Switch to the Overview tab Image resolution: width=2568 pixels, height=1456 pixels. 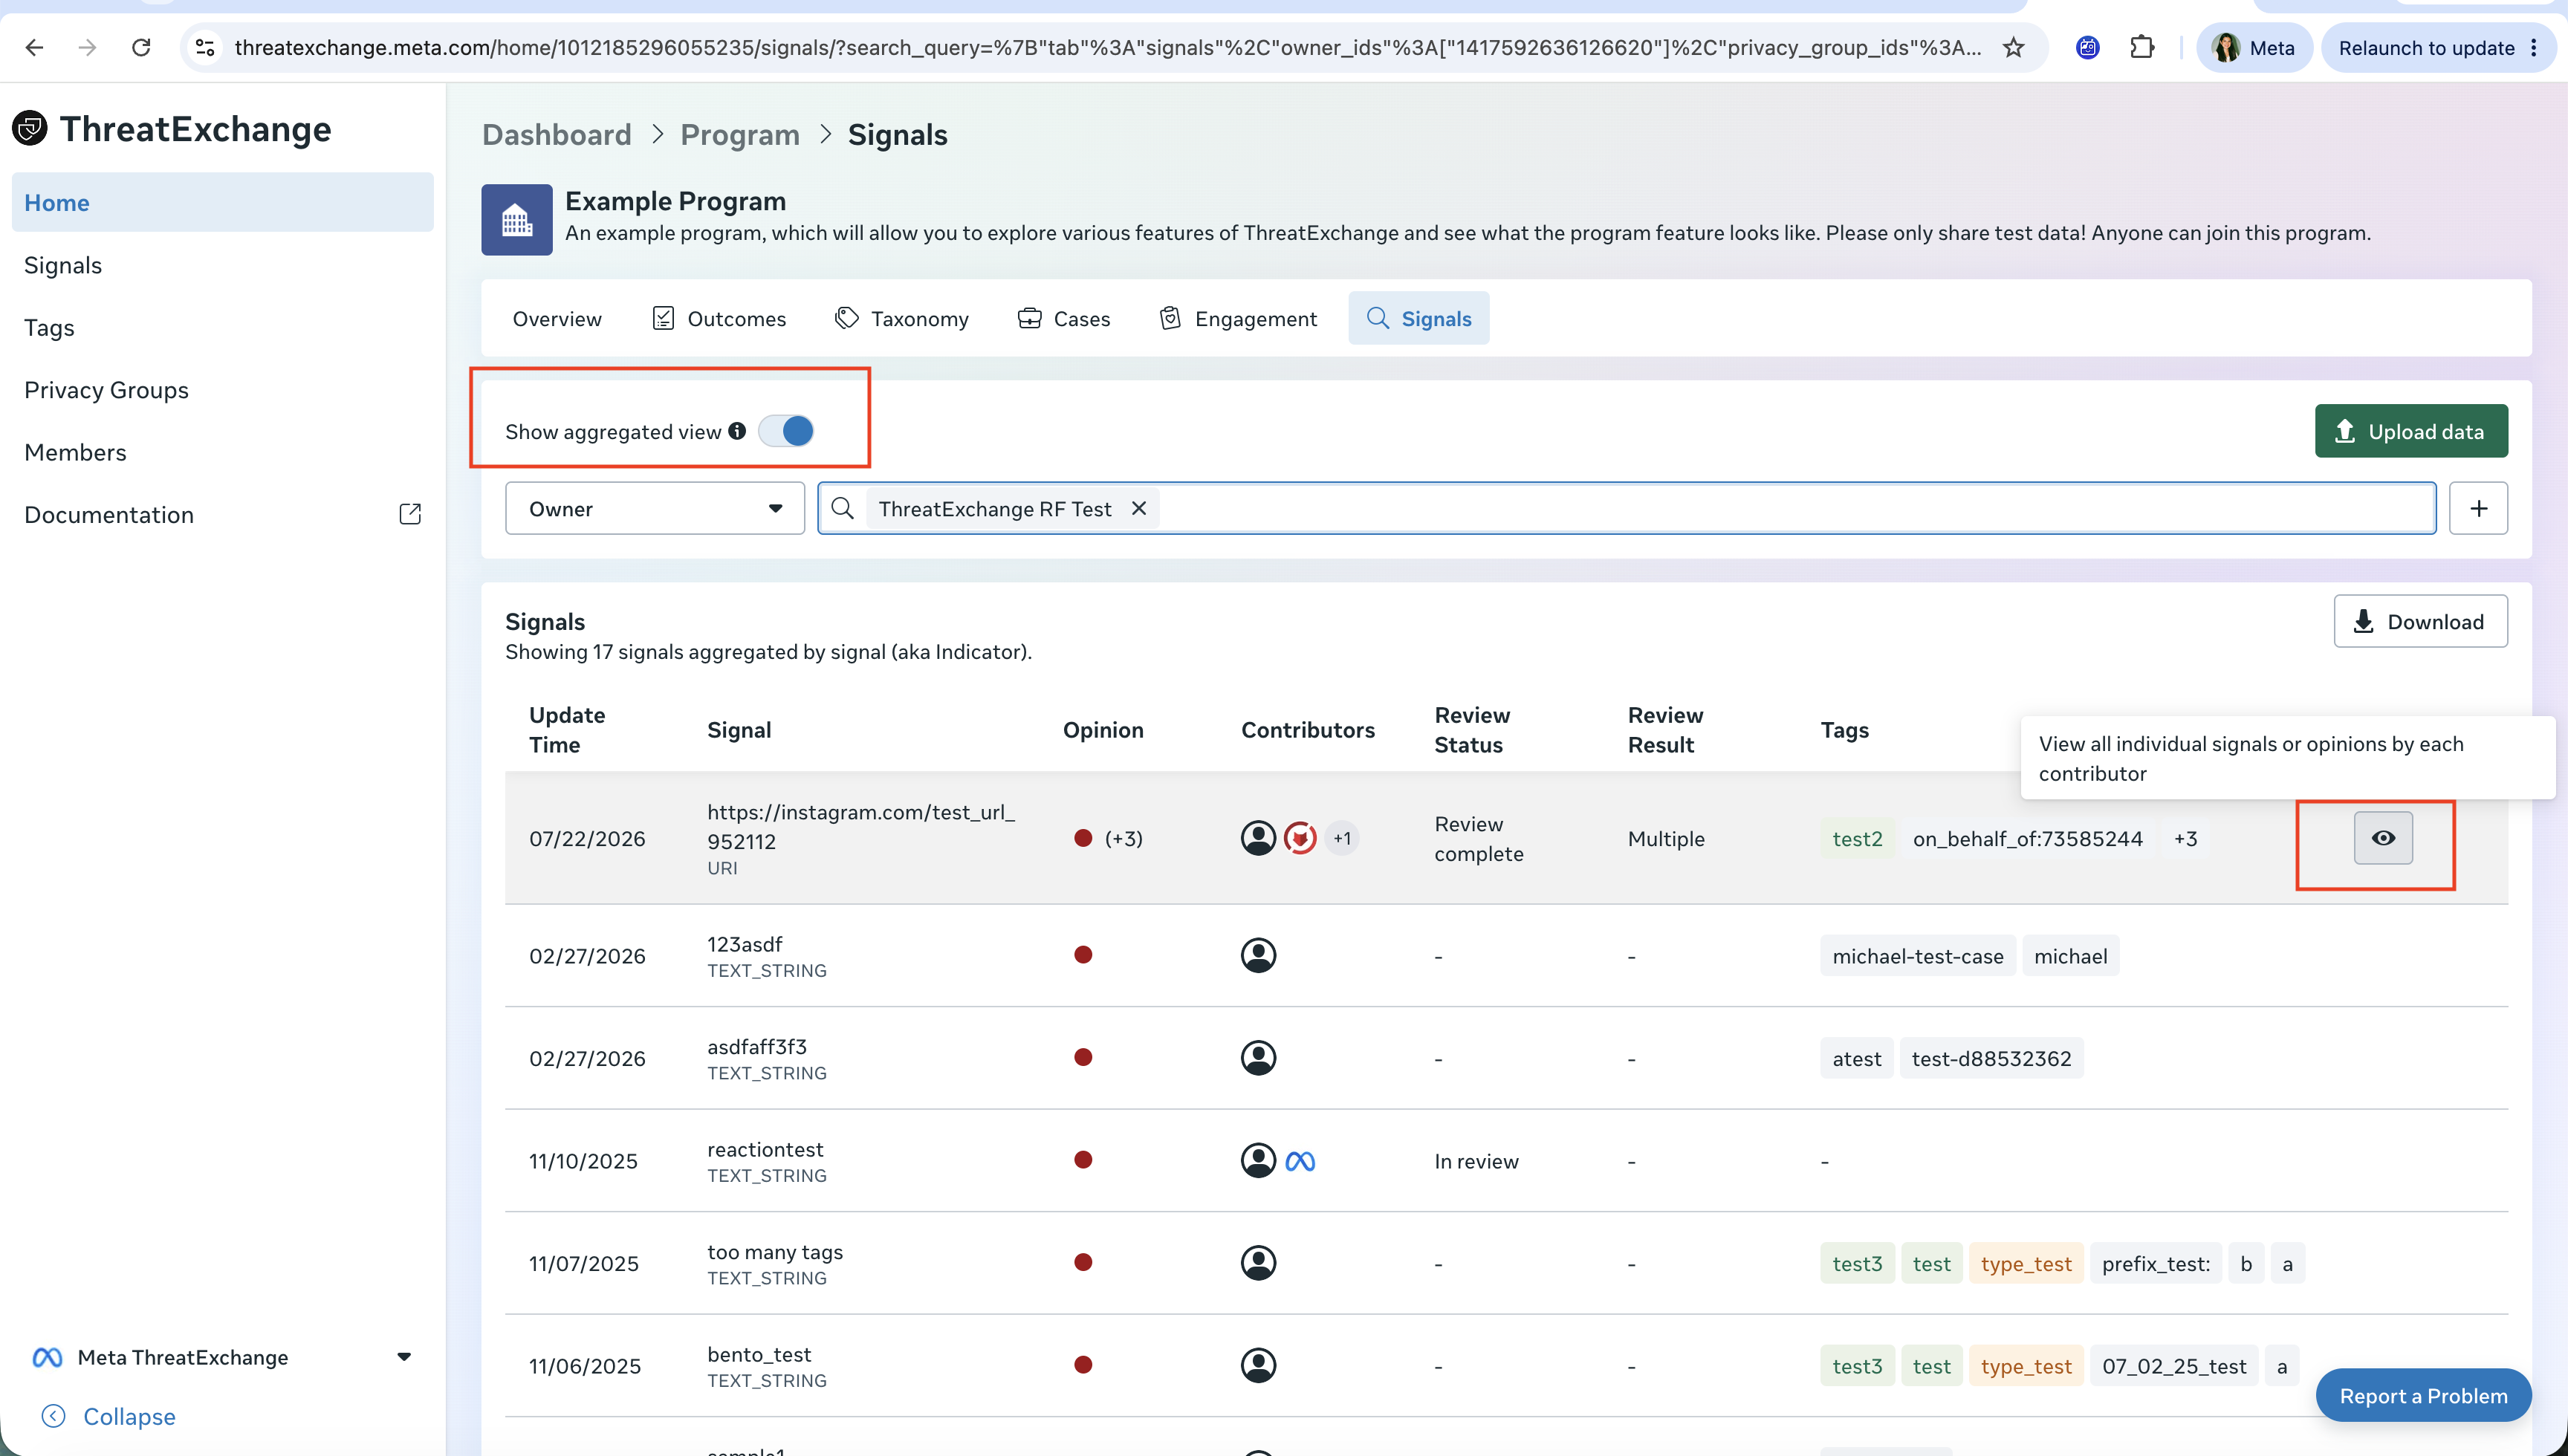click(x=557, y=318)
